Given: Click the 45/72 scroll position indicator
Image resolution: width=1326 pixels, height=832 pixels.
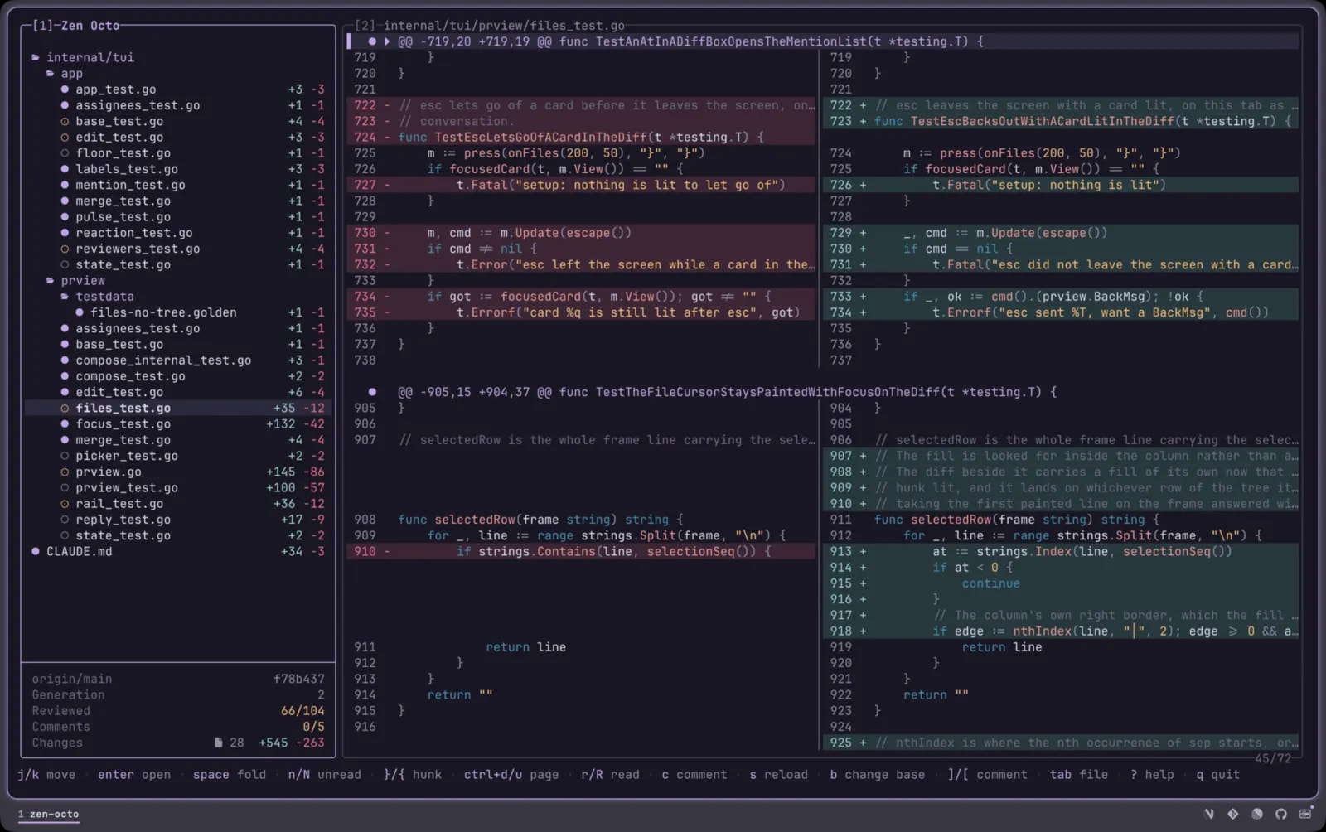Looking at the screenshot, I should pyautogui.click(x=1273, y=758).
